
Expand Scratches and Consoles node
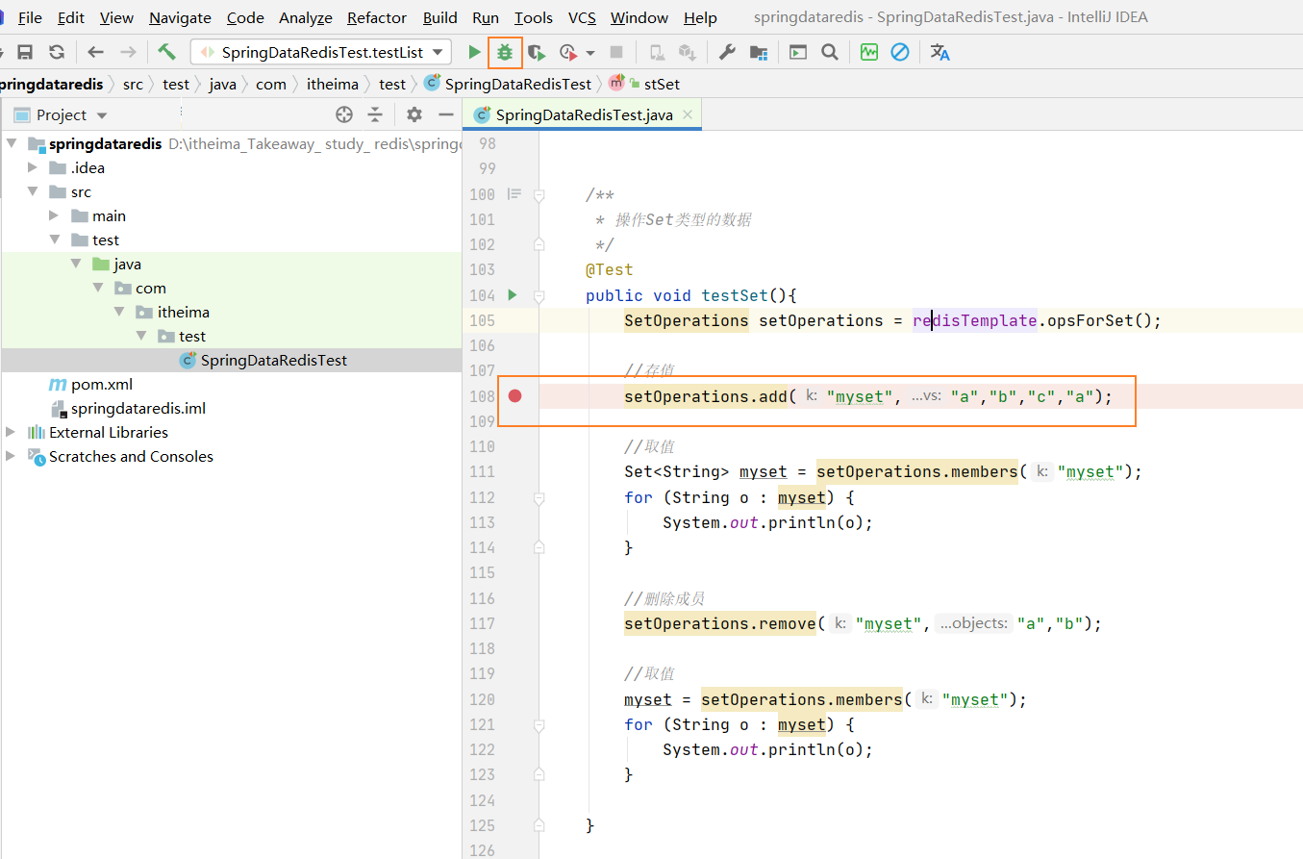pyautogui.click(x=11, y=456)
